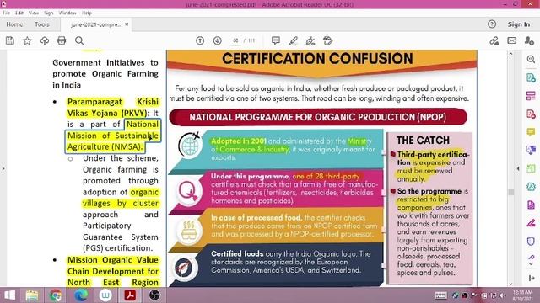The height and width of the screenshot is (303, 540).
Task: Open Create PDF tool in right pane
Action: click(531, 114)
